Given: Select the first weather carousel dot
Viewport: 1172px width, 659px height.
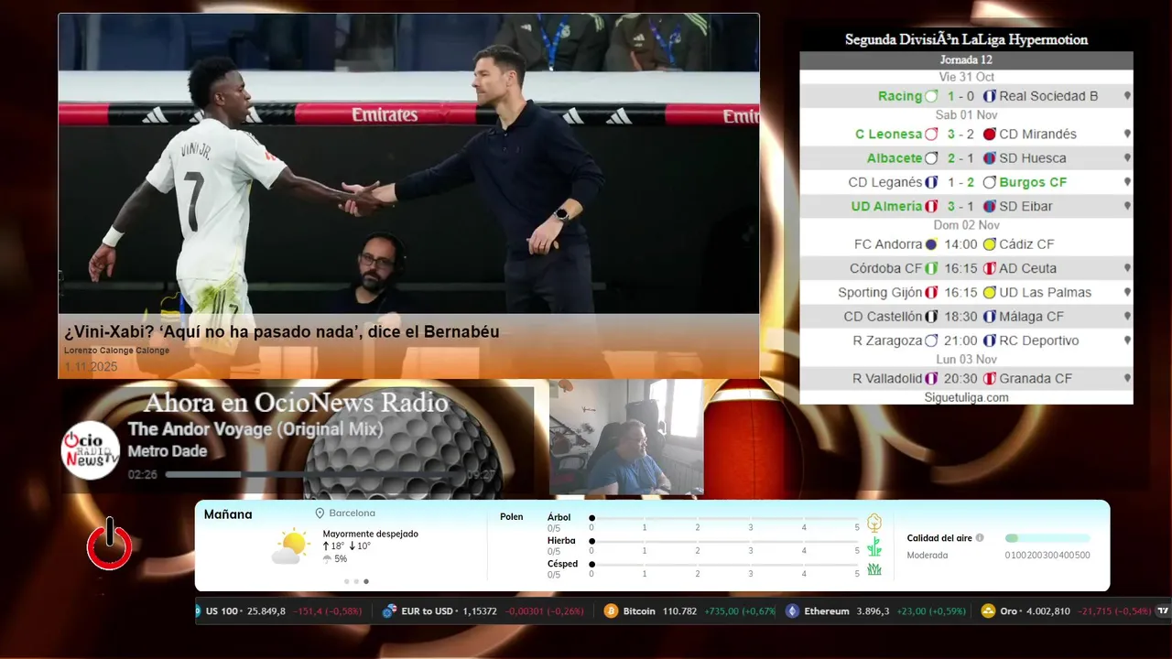Looking at the screenshot, I should (x=346, y=581).
